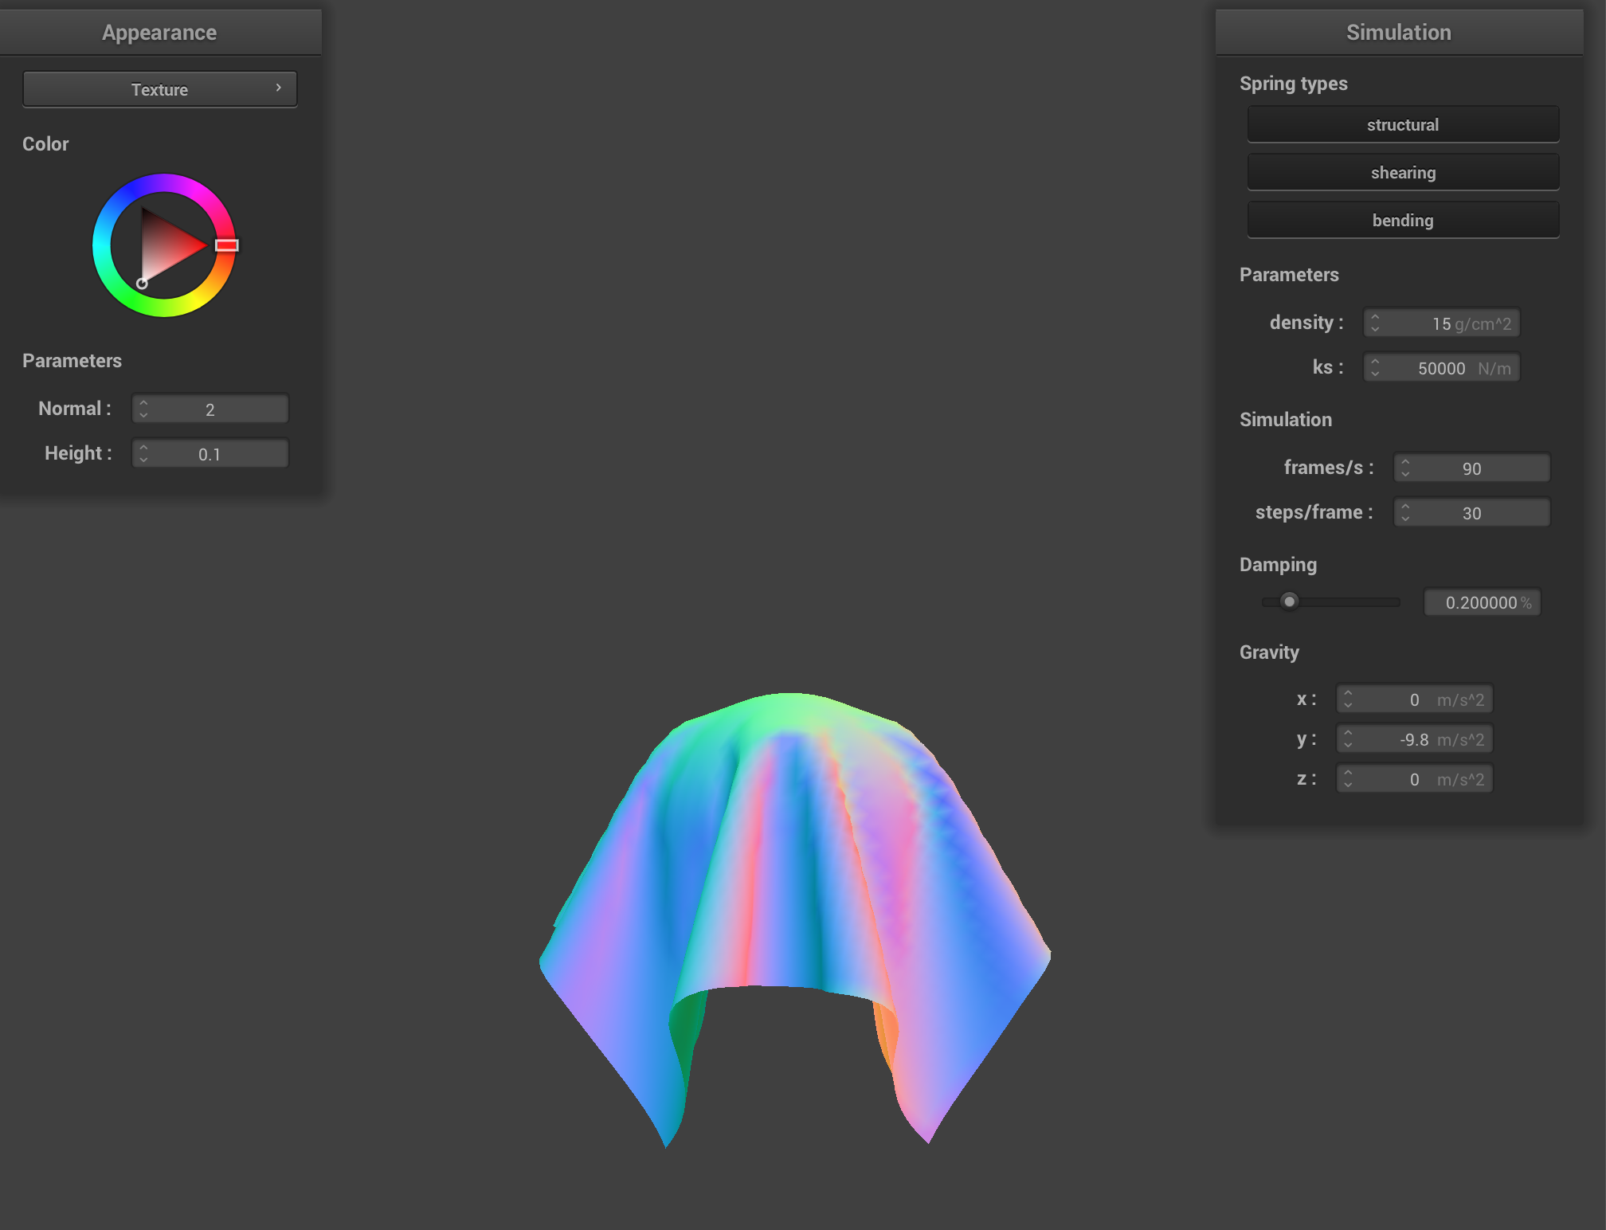This screenshot has width=1606, height=1230.
Task: Click the Gravity y value field
Action: pyautogui.click(x=1415, y=739)
